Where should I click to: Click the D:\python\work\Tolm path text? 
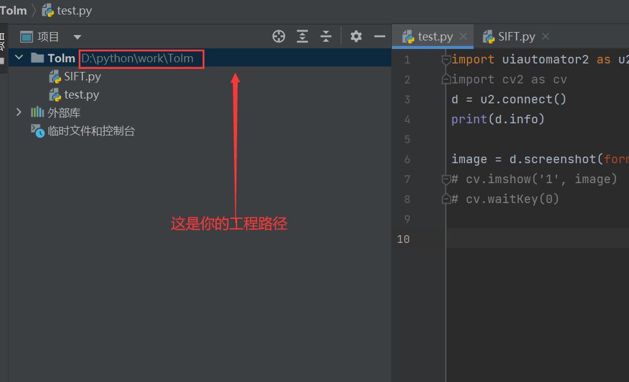[x=138, y=59]
